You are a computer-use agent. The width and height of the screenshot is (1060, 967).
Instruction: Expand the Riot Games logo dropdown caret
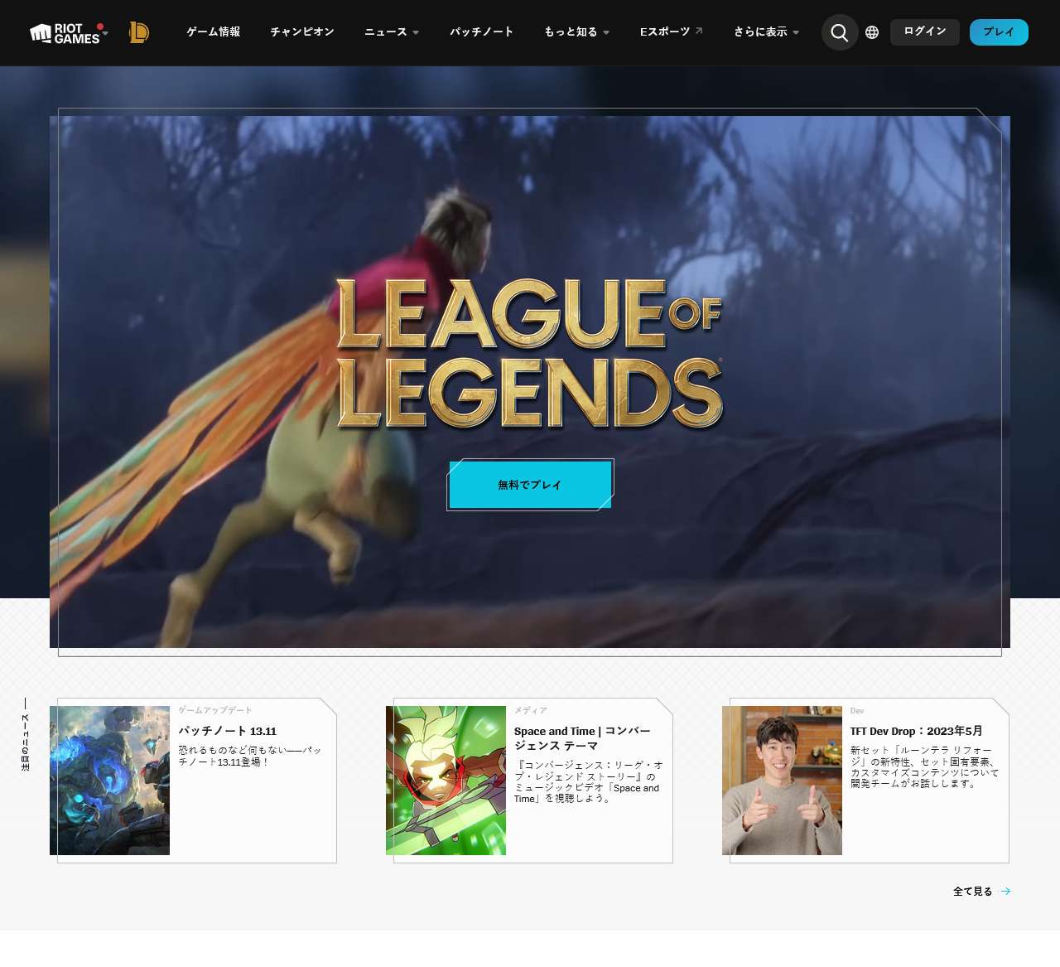(105, 33)
